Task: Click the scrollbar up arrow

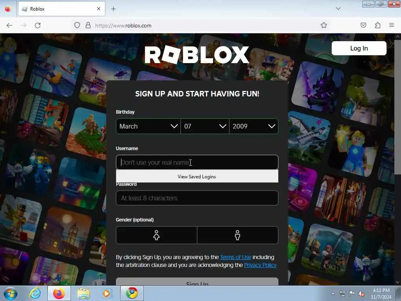Action: [x=397, y=36]
